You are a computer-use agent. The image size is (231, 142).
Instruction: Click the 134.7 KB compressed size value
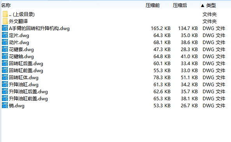[188, 28]
